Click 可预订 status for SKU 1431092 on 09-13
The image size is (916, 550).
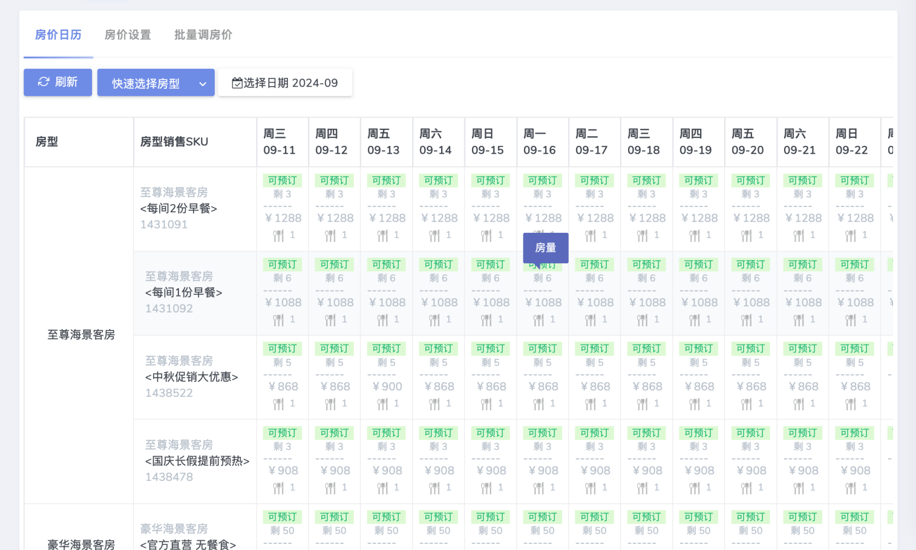click(x=387, y=265)
